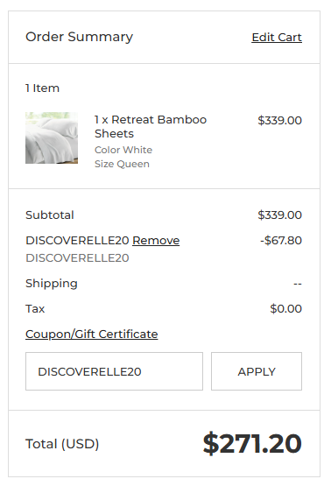The height and width of the screenshot is (493, 331).
Task: Select the Retreat Bamboo Sheets product name
Action: pyautogui.click(x=151, y=126)
